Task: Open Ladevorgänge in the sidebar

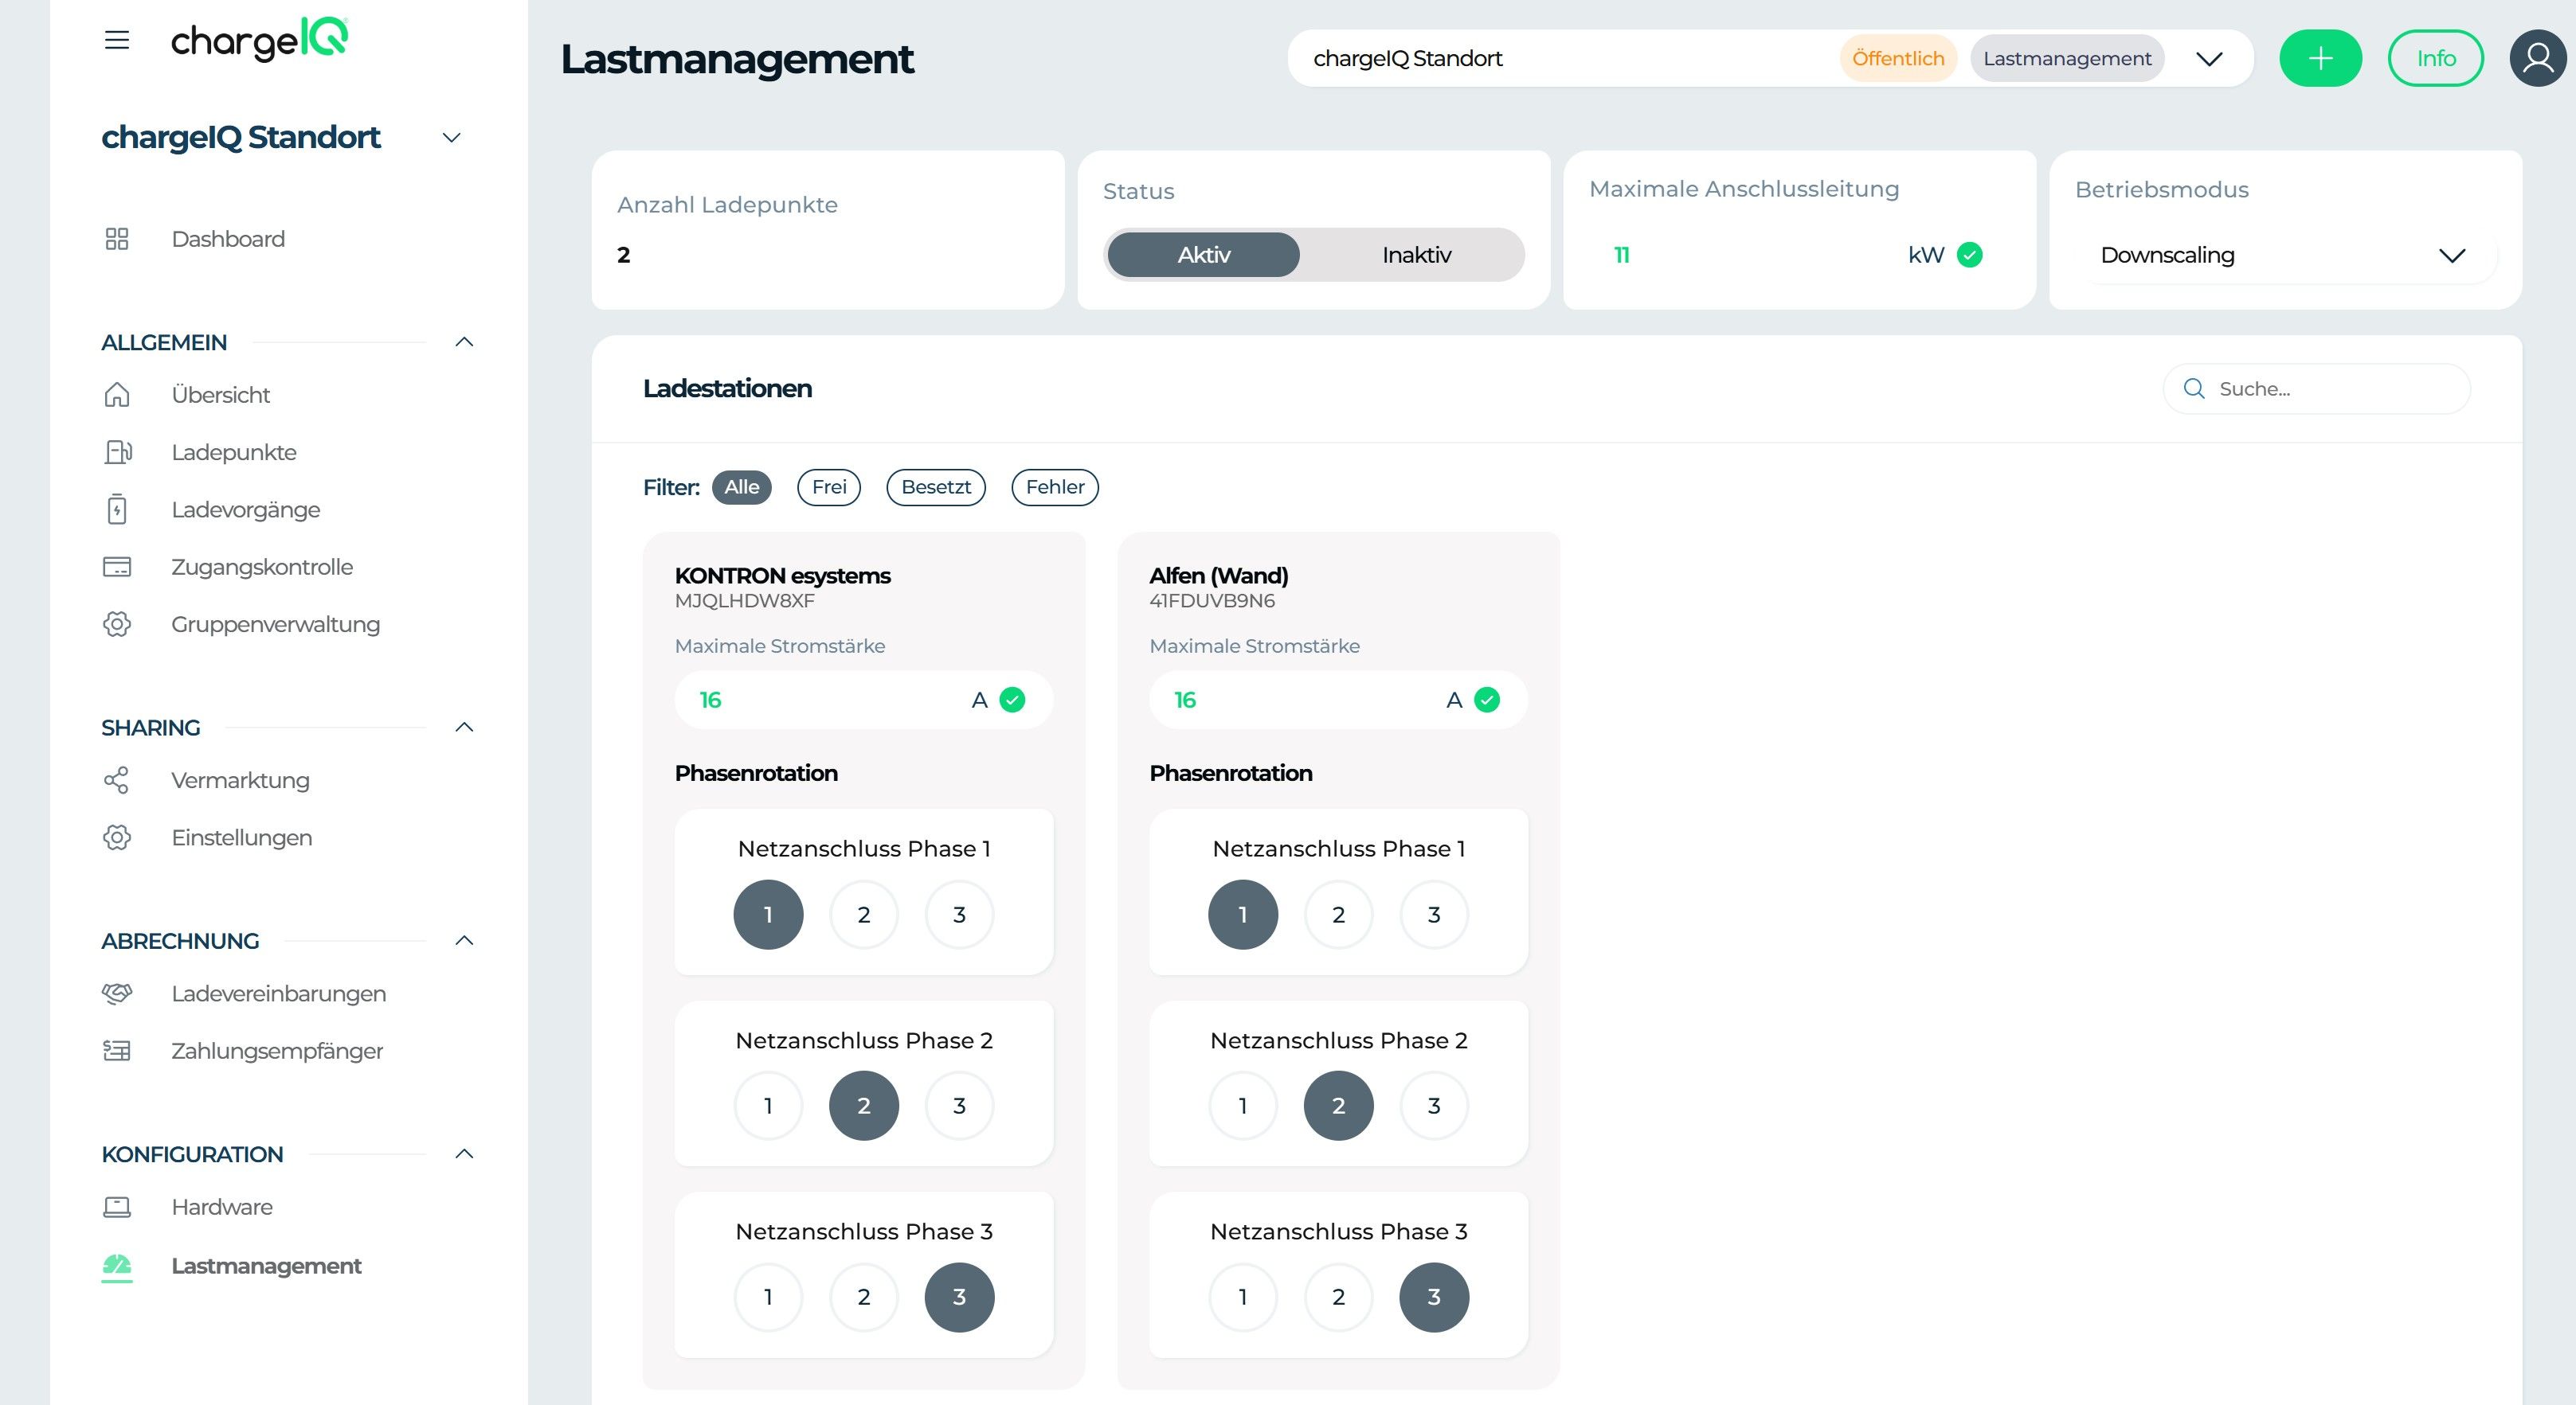Action: (x=246, y=509)
